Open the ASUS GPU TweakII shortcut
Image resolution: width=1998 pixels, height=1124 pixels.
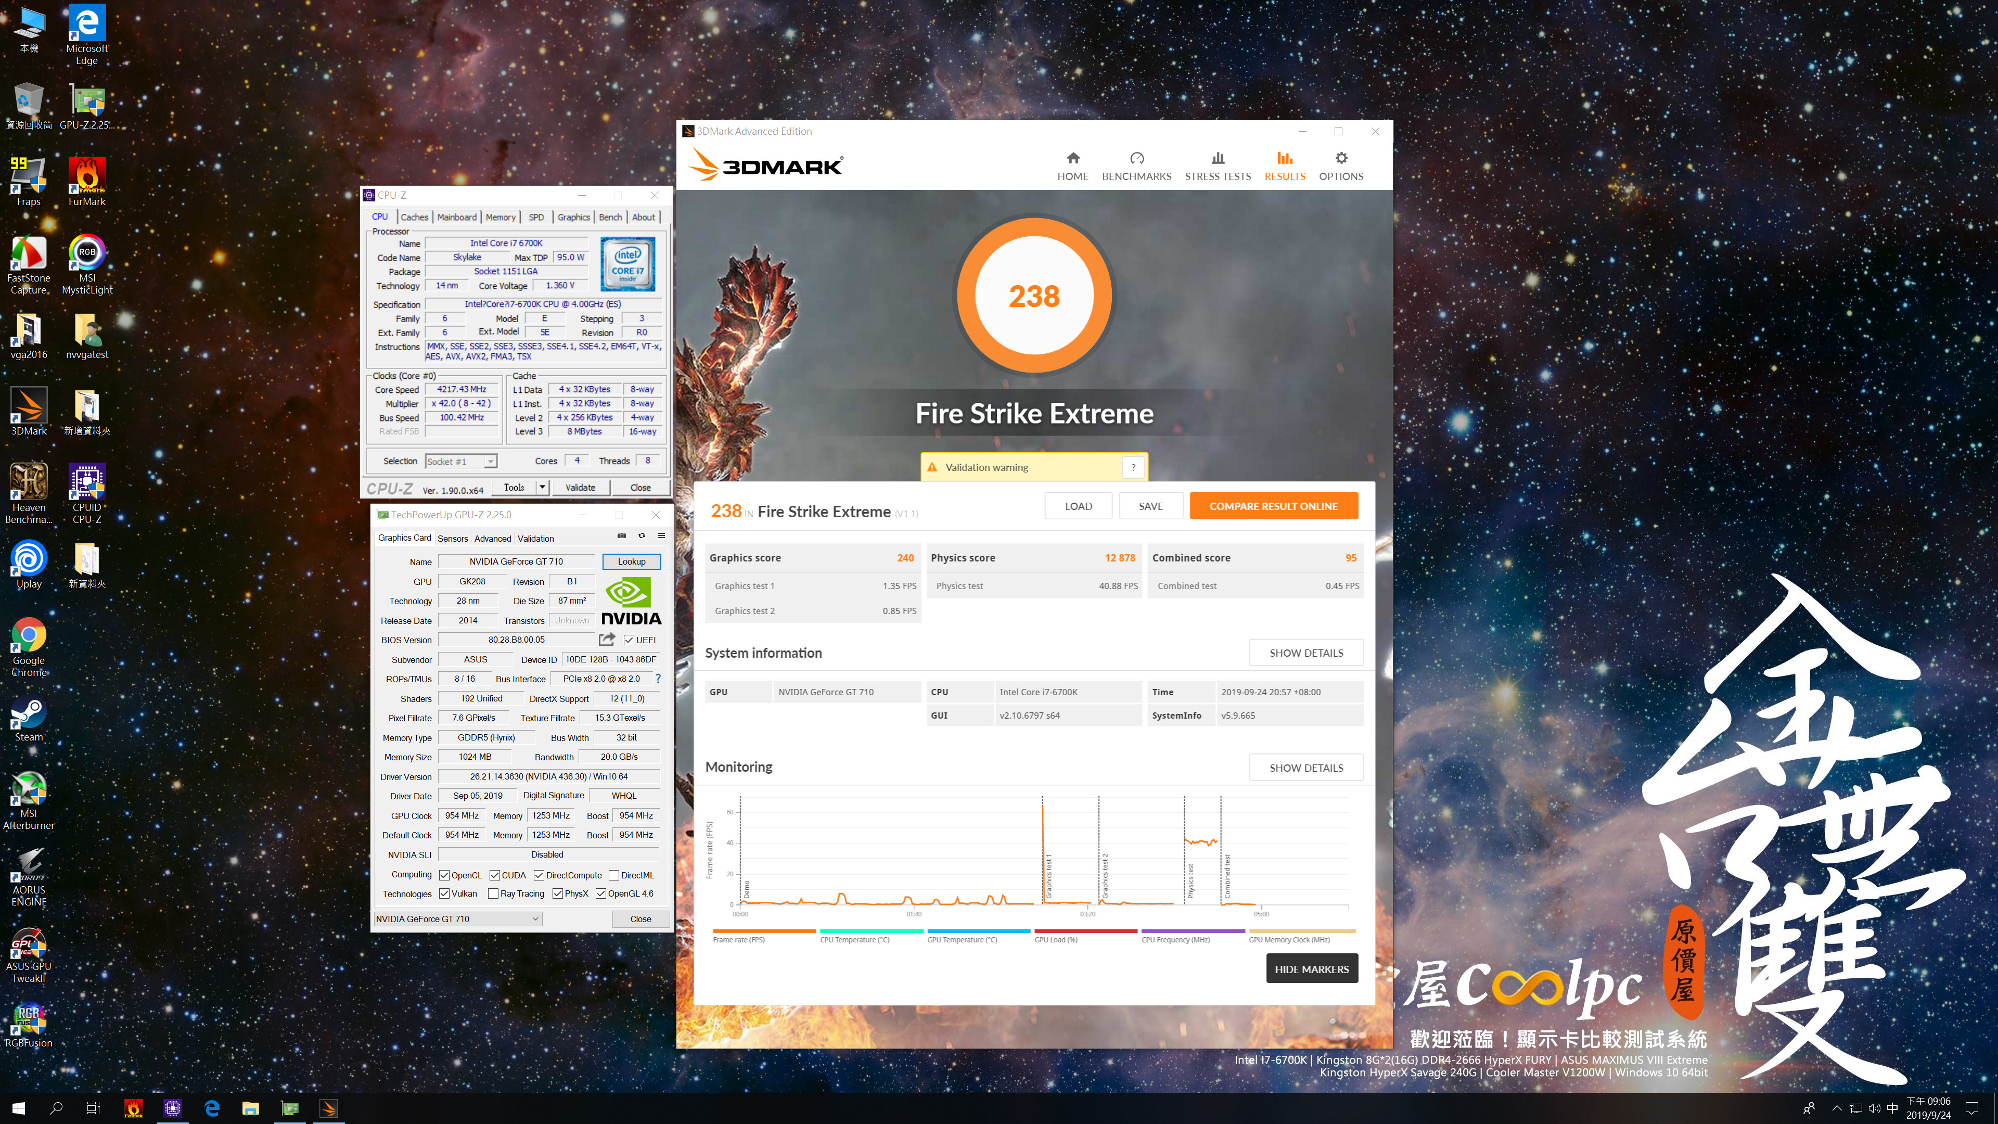pyautogui.click(x=29, y=953)
